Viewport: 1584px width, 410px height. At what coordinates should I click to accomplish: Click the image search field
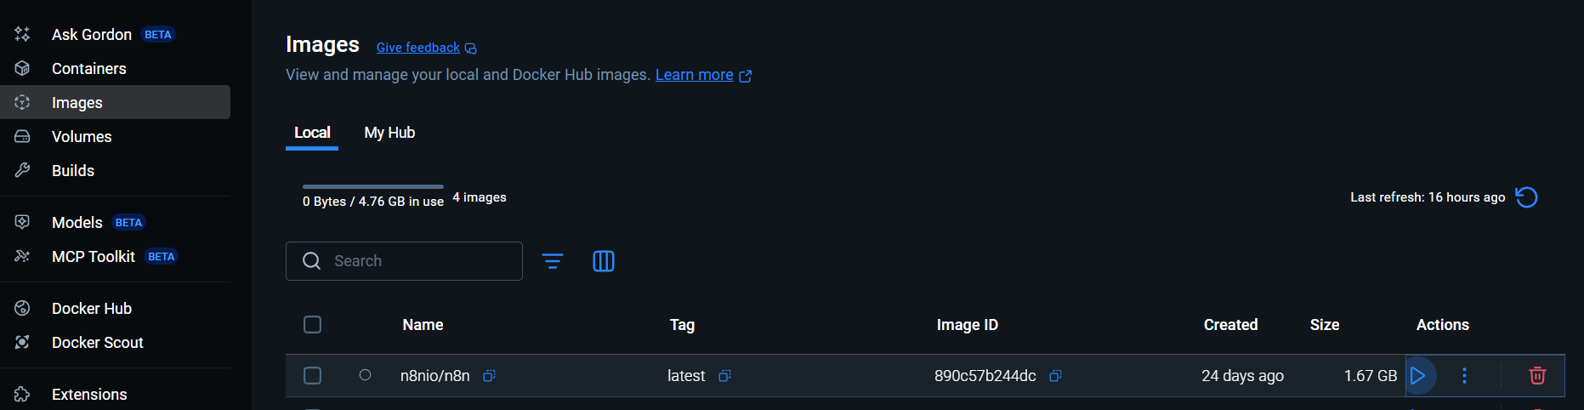click(x=417, y=261)
